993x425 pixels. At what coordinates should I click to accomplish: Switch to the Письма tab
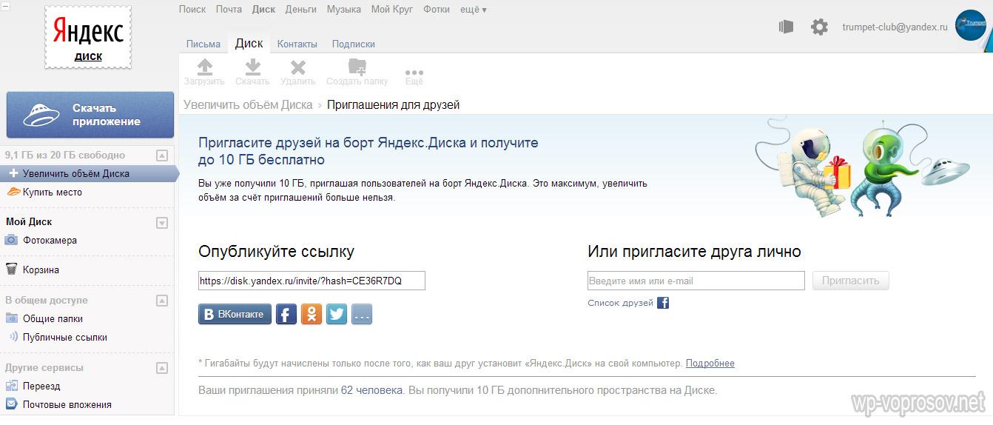point(203,44)
